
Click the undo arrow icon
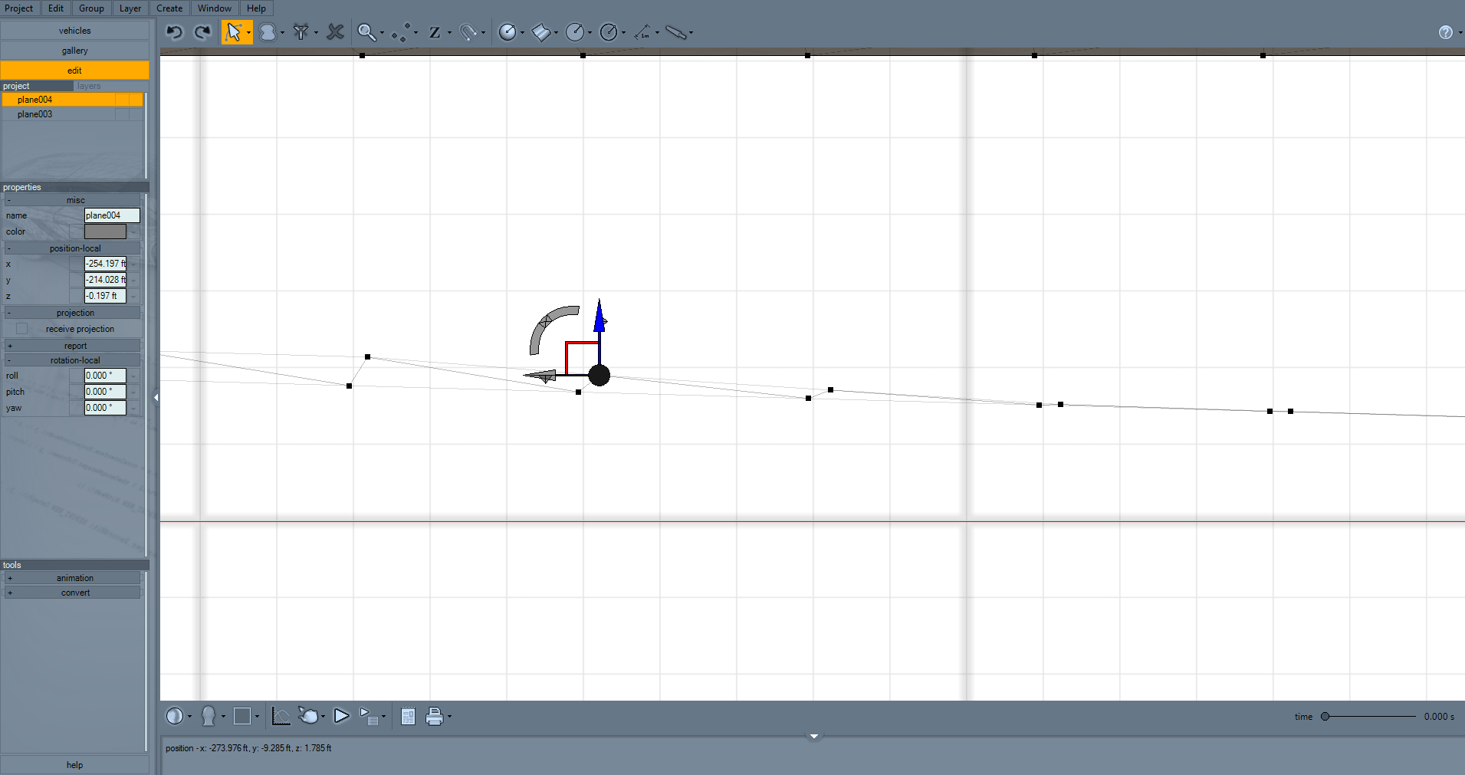[174, 32]
